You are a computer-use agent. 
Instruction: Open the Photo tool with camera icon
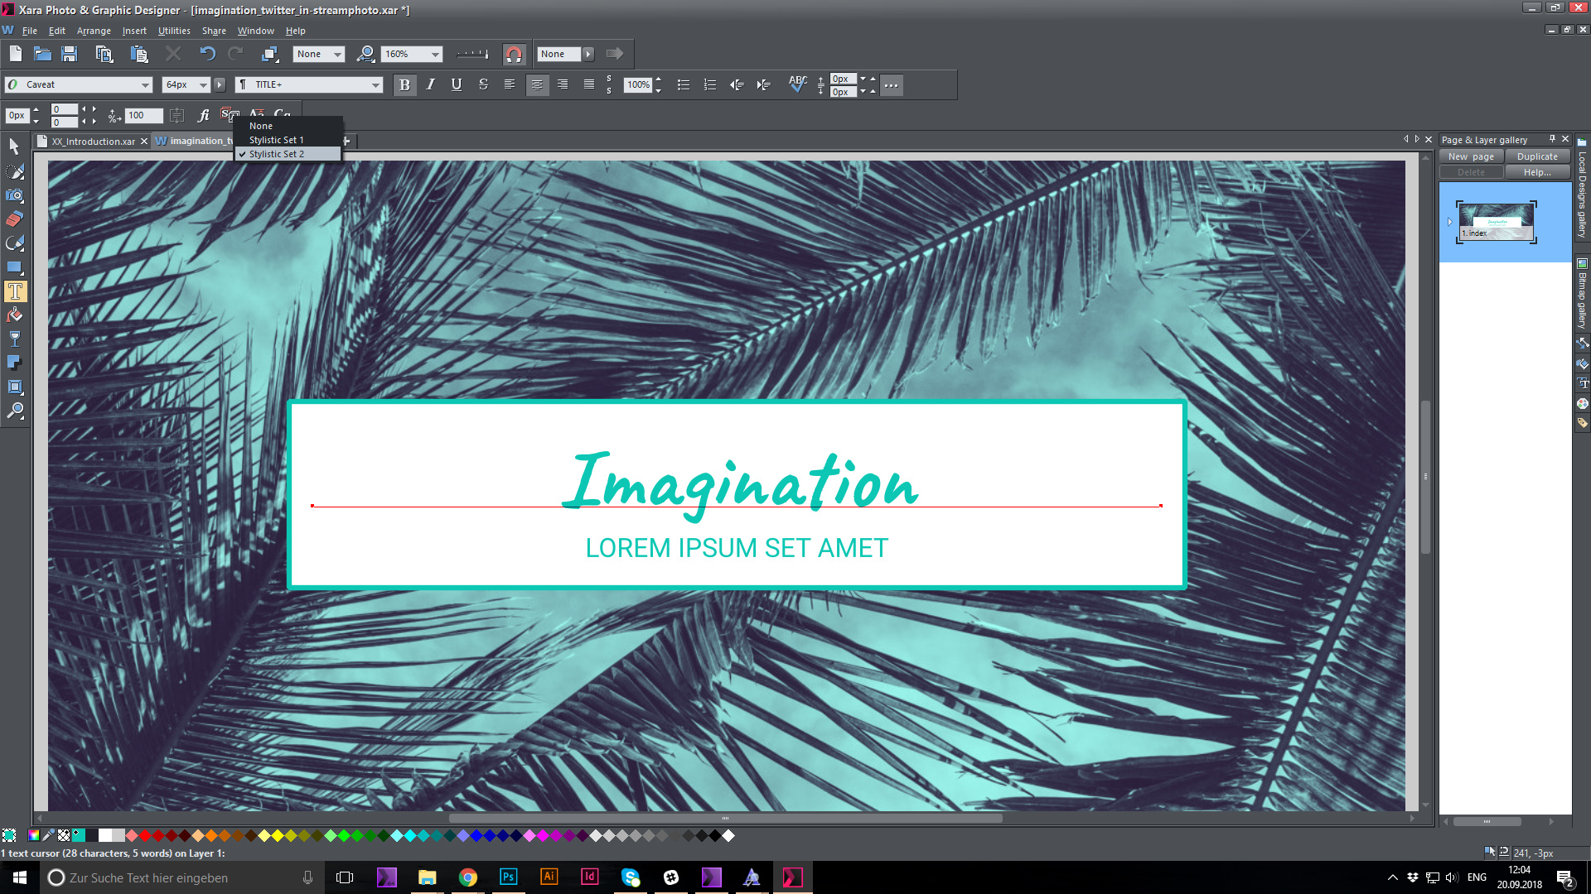coord(14,195)
